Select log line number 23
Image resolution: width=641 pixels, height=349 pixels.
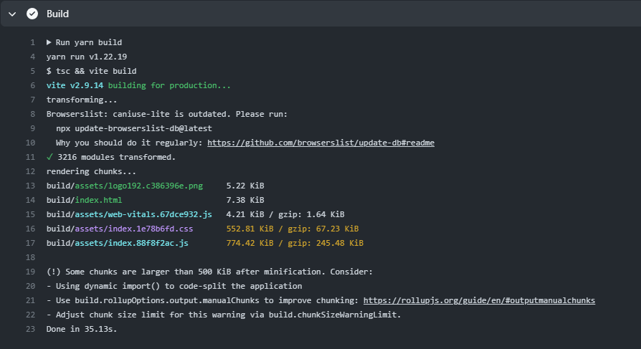(30, 329)
